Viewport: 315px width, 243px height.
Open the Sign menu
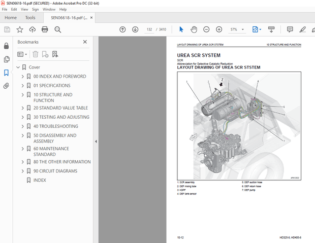(35, 9)
